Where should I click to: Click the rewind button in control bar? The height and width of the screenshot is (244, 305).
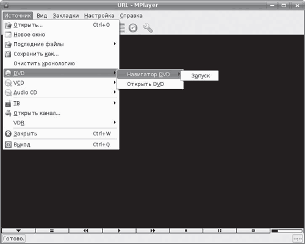(85, 231)
